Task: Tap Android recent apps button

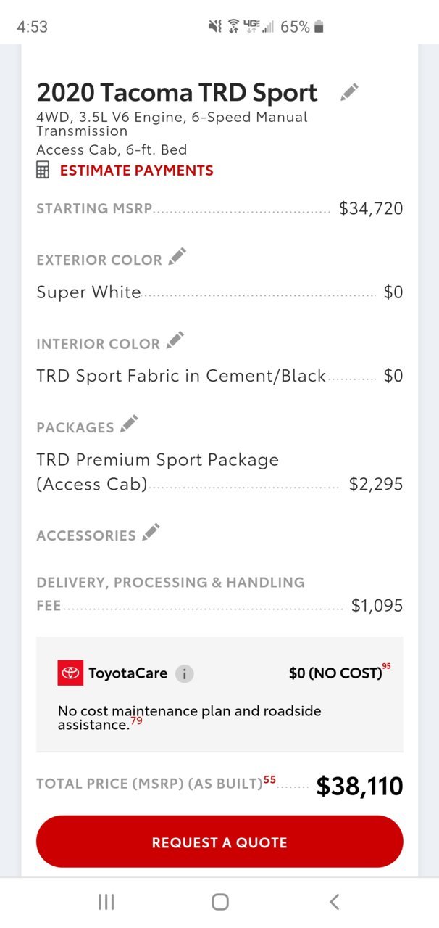Action: tap(106, 902)
